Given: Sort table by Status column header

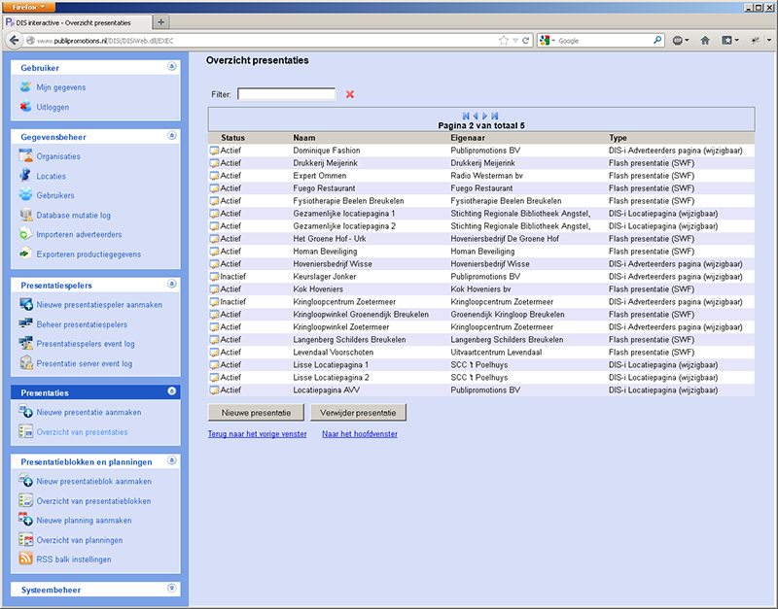Looking at the screenshot, I should pyautogui.click(x=232, y=138).
